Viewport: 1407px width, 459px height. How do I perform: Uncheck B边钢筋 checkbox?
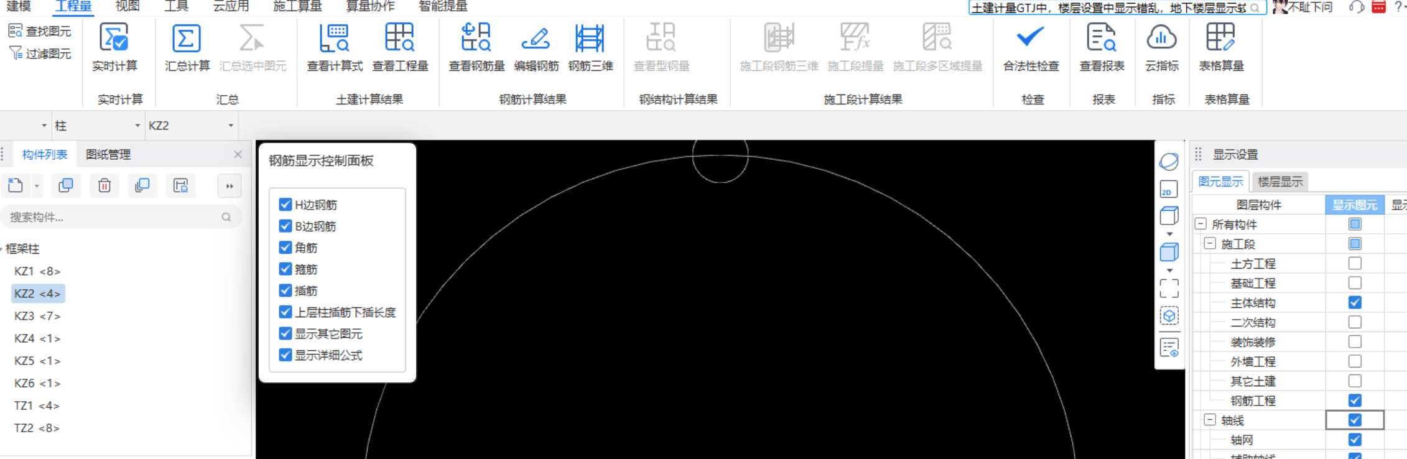click(286, 226)
